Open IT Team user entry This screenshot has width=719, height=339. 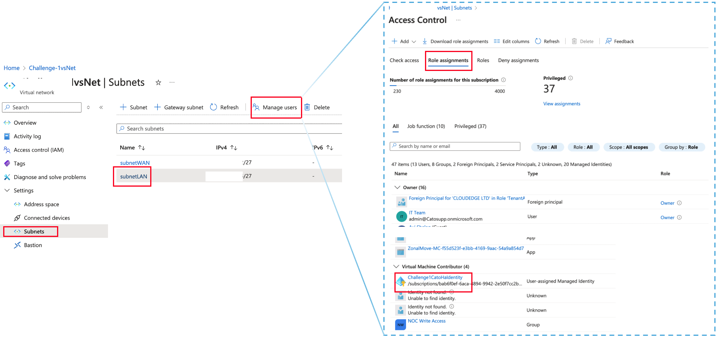coord(417,213)
